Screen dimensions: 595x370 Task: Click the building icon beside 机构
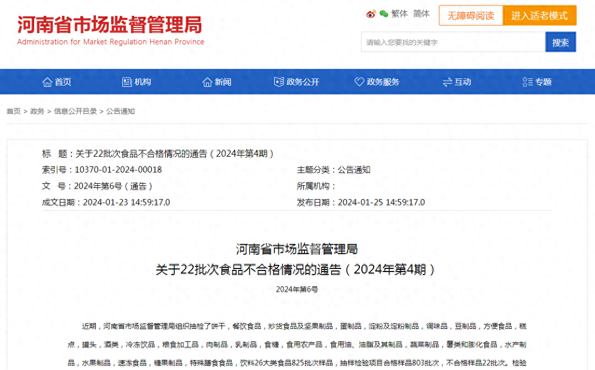click(127, 82)
